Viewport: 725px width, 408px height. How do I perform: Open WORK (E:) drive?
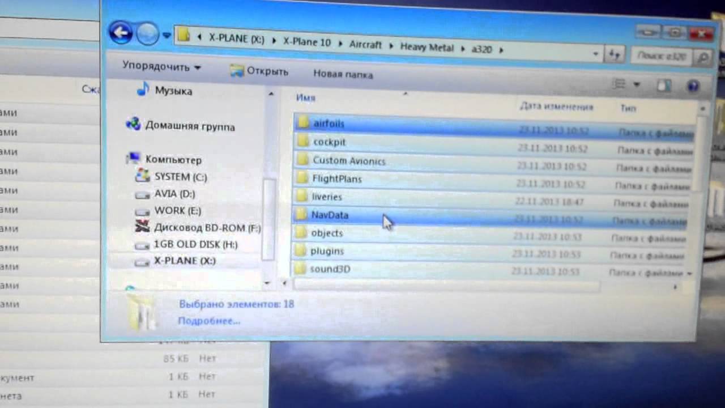pyautogui.click(x=177, y=210)
